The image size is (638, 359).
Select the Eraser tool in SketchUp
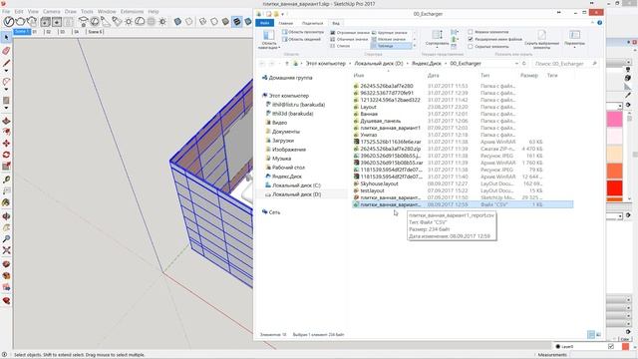(6, 51)
